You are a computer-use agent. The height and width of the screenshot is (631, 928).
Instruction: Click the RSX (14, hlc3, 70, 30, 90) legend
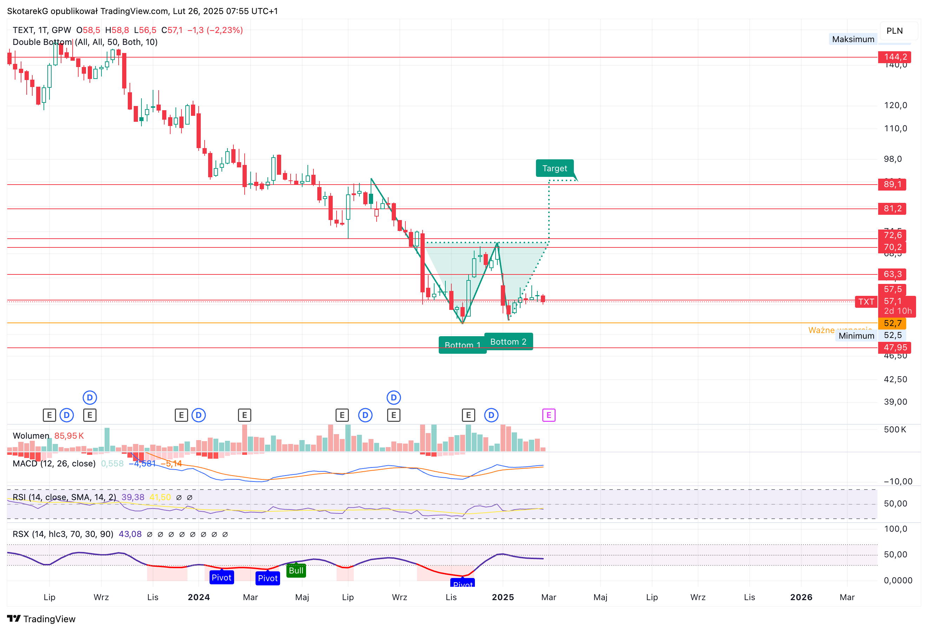(63, 534)
